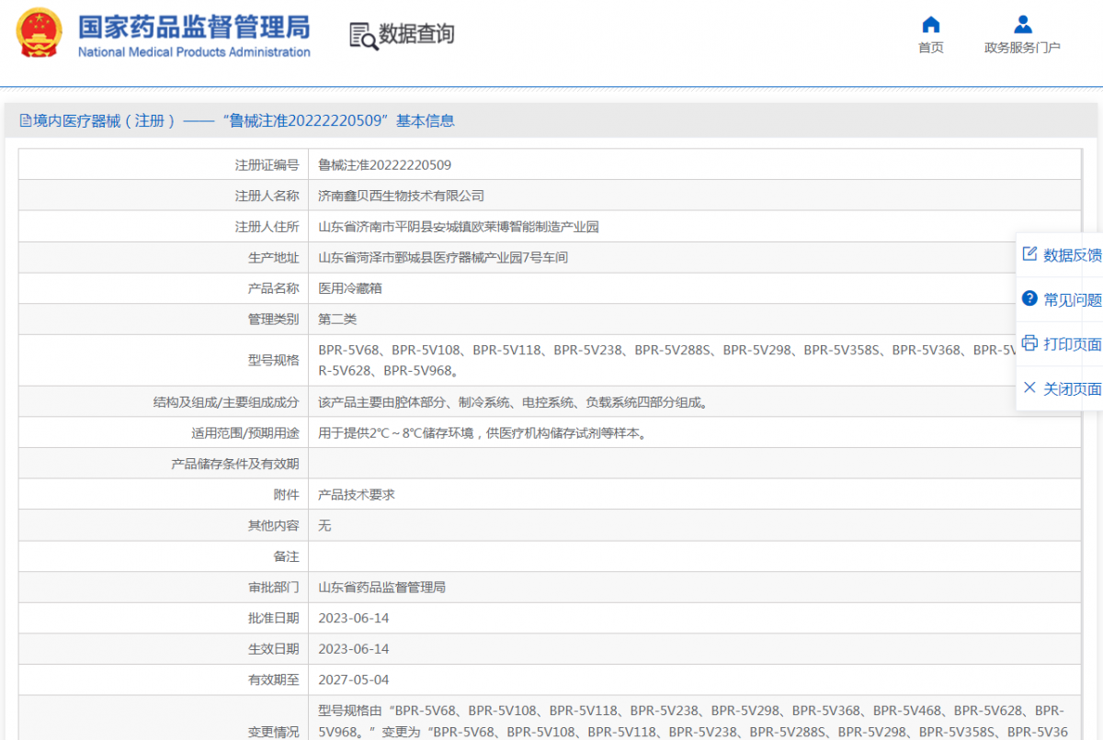
Task: Click registrant name 济南鑫贝西生物技术有限公司
Action: coord(401,196)
